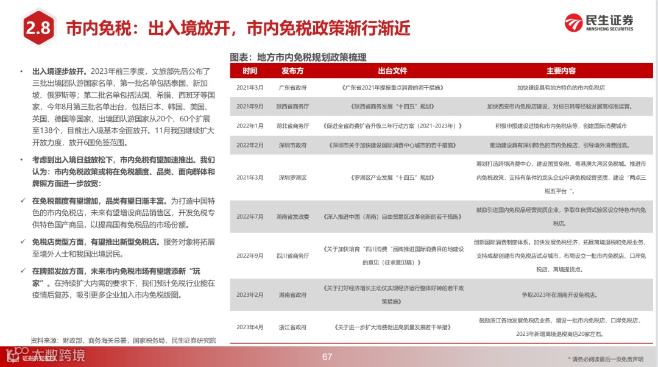
Task: Select the 广东省政府 cell
Action: point(292,88)
